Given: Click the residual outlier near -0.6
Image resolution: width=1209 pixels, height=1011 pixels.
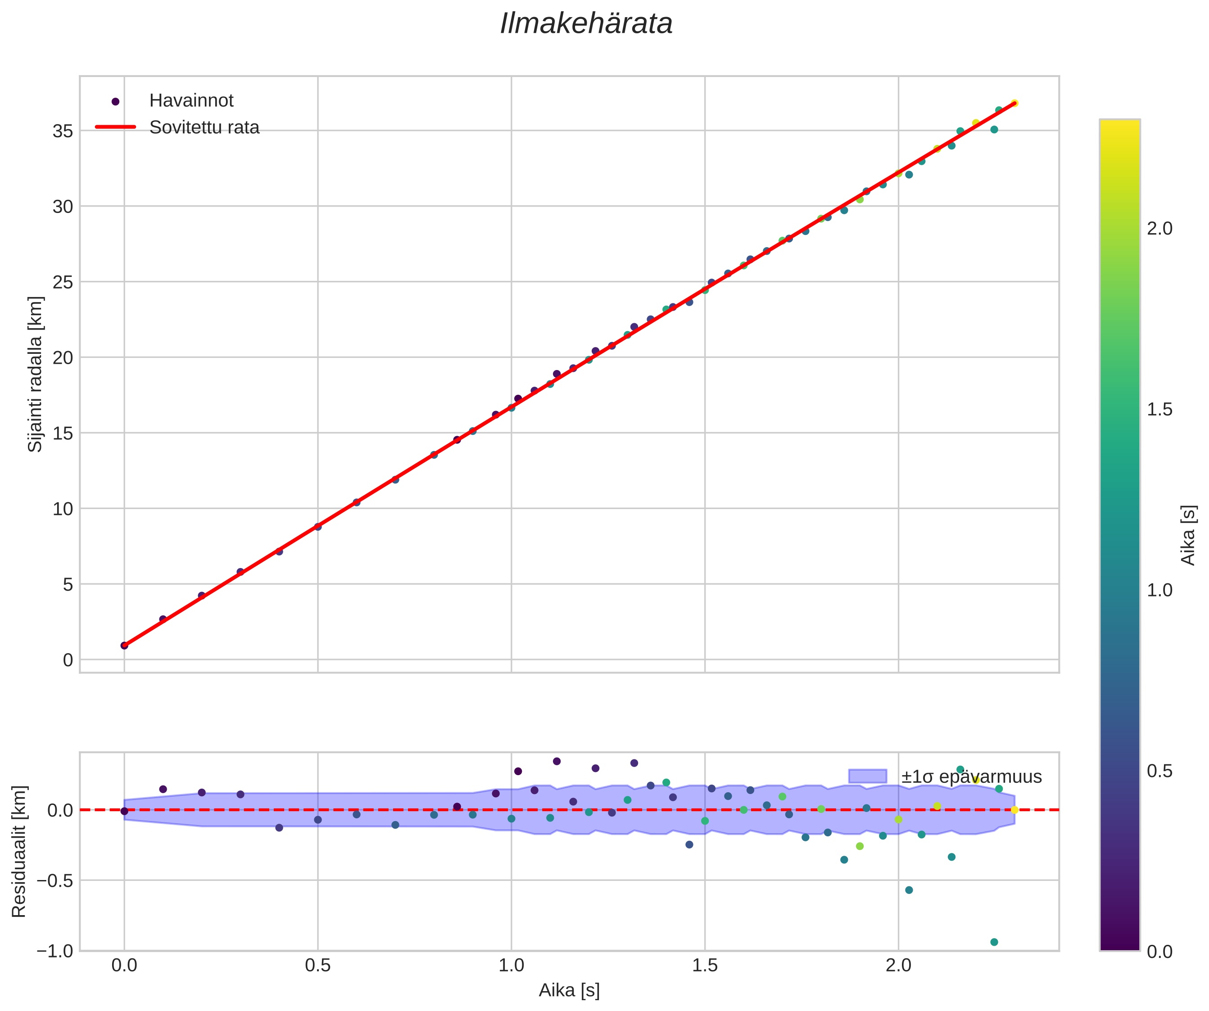Looking at the screenshot, I should tap(909, 890).
